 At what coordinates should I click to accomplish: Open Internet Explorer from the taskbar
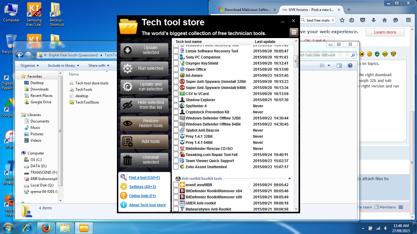tap(28, 228)
